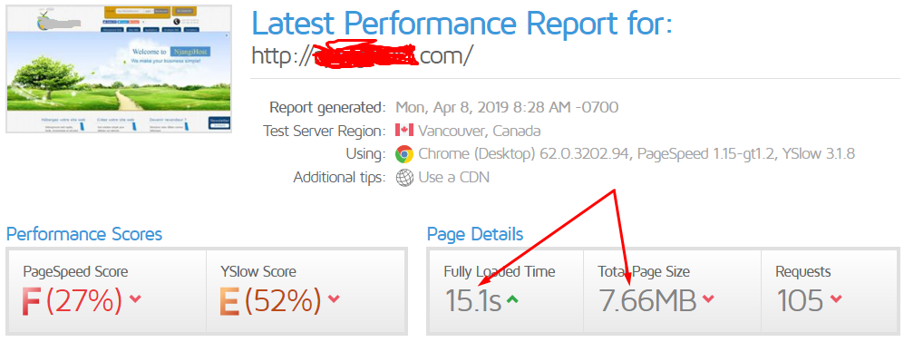Click the Requests 105 value

800,300
